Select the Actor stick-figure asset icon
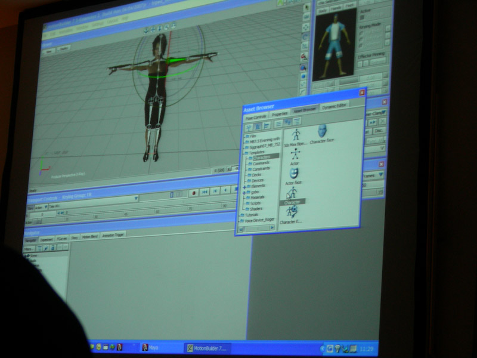The height and width of the screenshot is (358, 477). click(x=295, y=155)
